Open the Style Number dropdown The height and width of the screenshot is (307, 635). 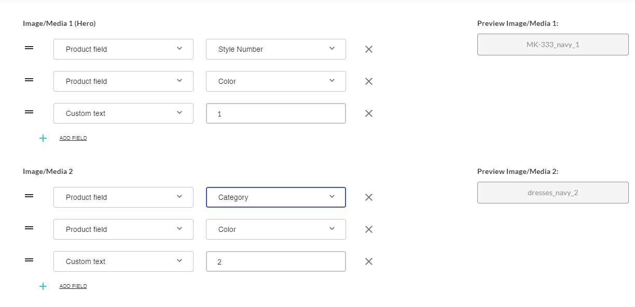coord(275,49)
